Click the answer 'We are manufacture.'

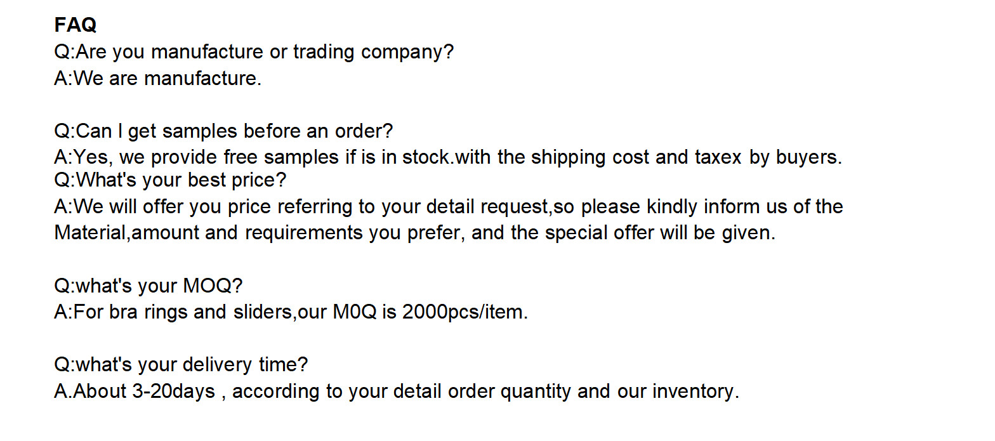click(158, 79)
